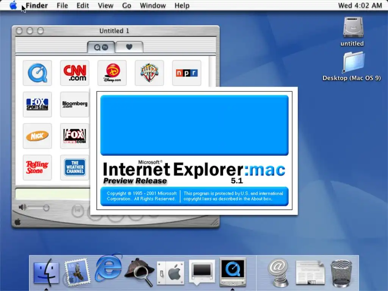Open the NPR channel
388x291 pixels.
click(x=186, y=73)
